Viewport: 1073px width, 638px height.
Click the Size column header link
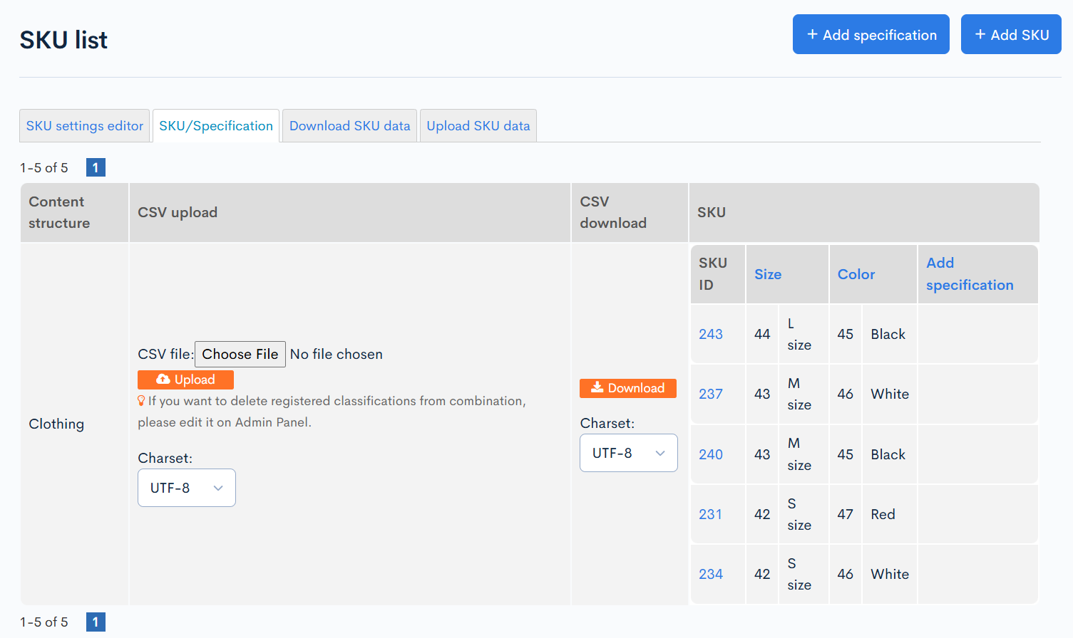click(768, 274)
